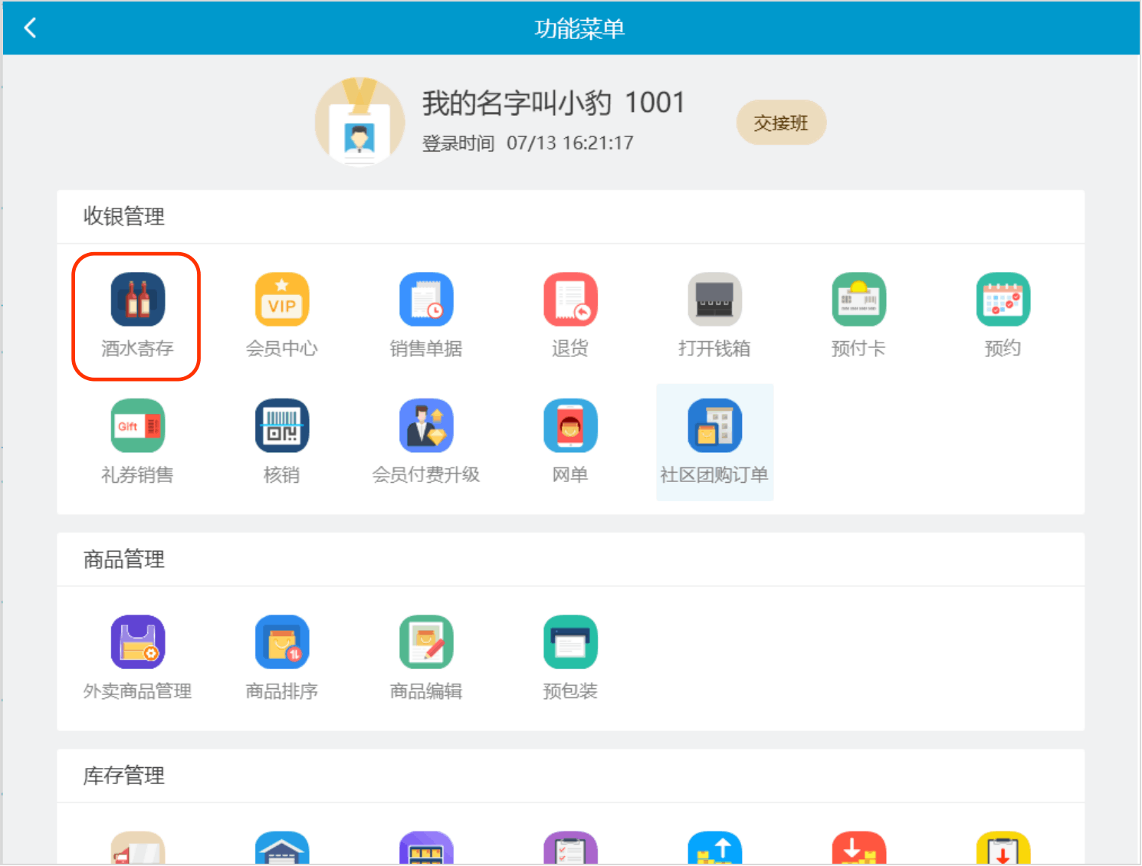Select the 退货 return goods icon
This screenshot has height=866, width=1142.
(x=570, y=300)
